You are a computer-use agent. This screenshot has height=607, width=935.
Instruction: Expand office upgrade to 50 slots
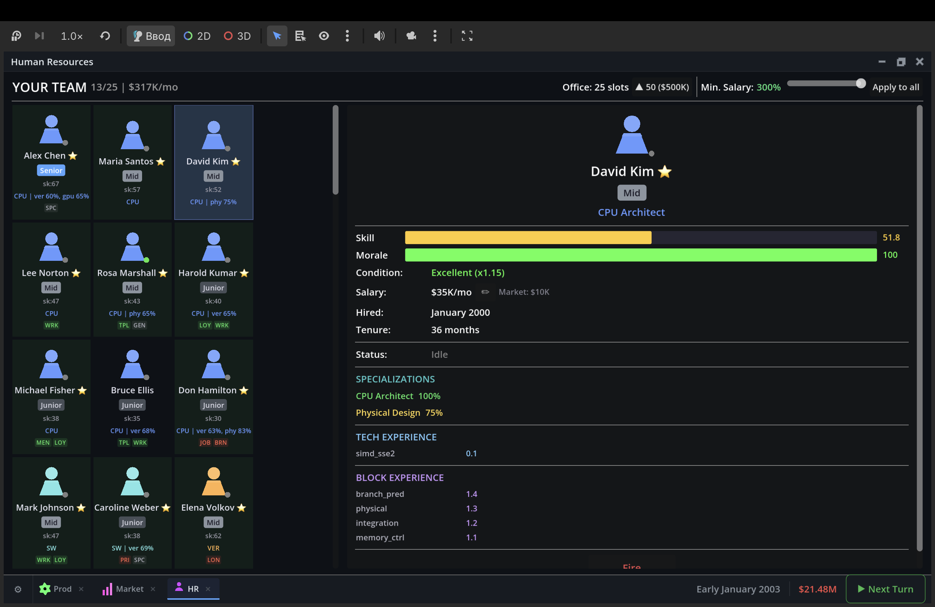[663, 87]
